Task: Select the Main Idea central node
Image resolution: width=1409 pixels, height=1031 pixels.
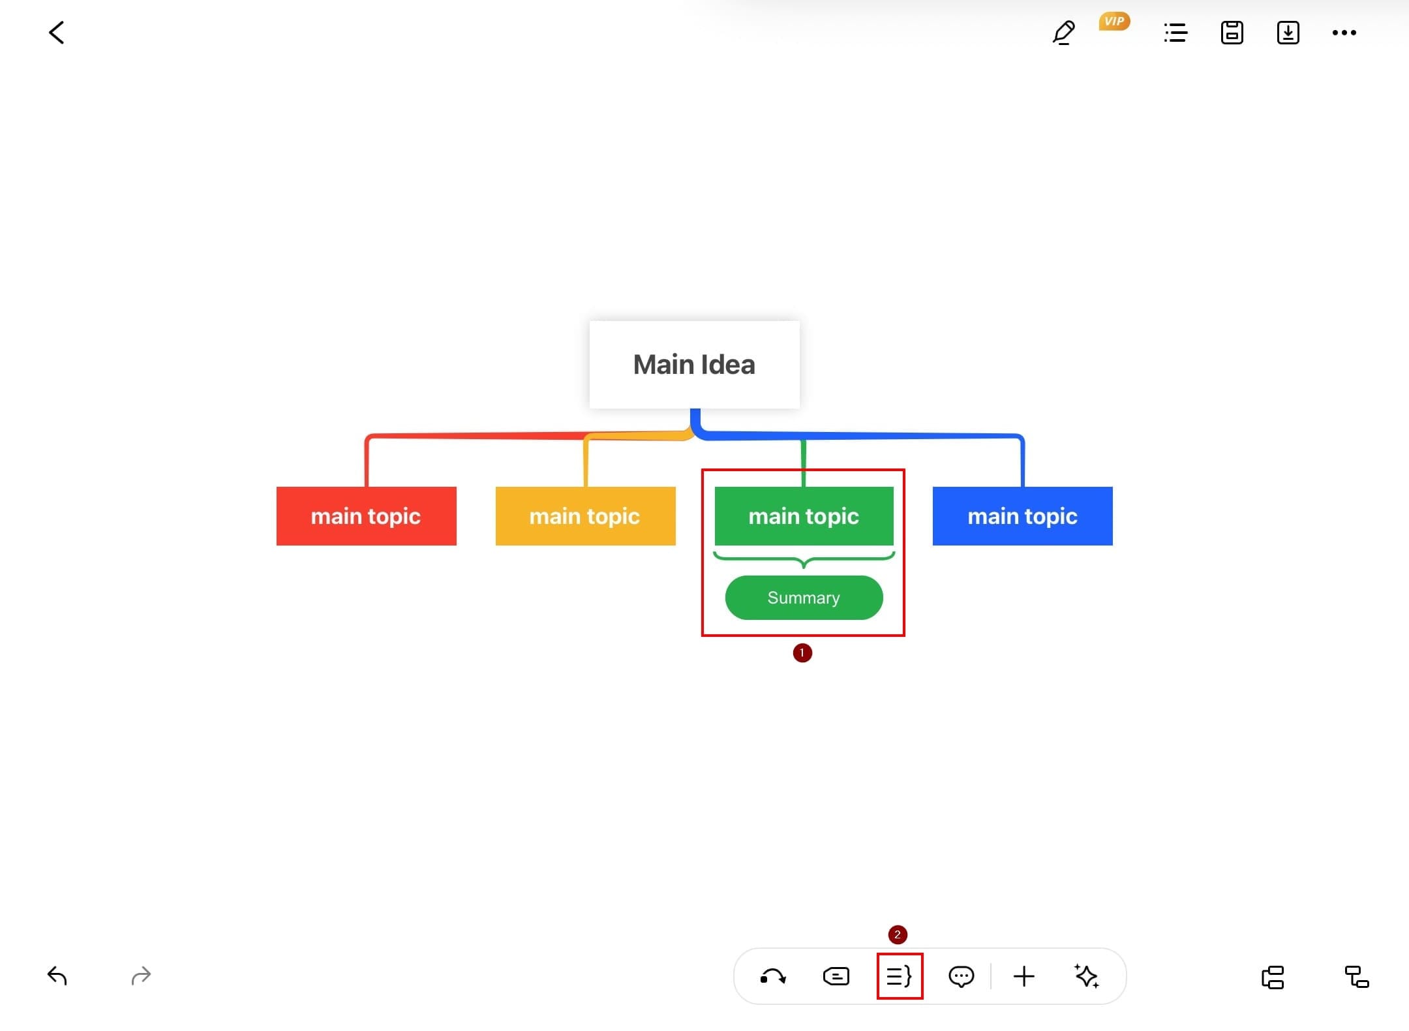Action: [694, 364]
